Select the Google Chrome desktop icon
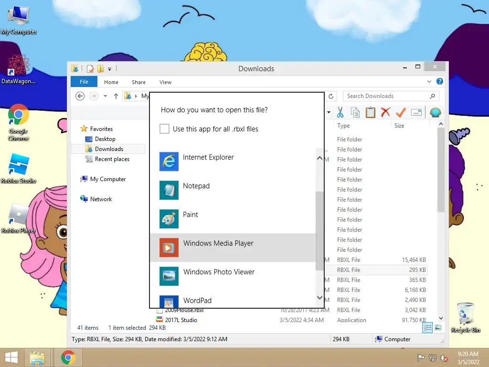The height and width of the screenshot is (367, 489). coord(19,122)
